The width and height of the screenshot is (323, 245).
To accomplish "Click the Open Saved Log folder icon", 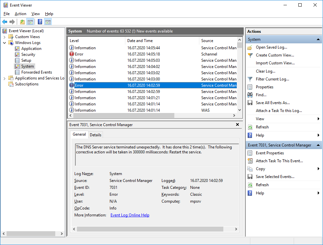I will point(250,48).
